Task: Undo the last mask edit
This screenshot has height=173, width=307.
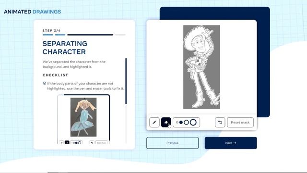Action: (x=220, y=123)
